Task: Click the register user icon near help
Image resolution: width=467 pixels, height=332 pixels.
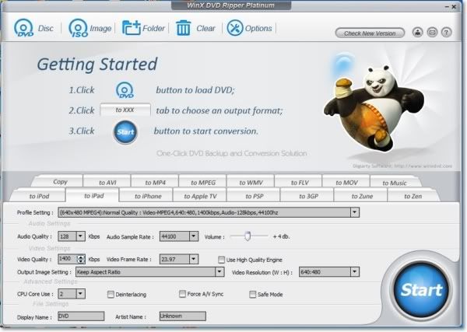Action: point(417,32)
